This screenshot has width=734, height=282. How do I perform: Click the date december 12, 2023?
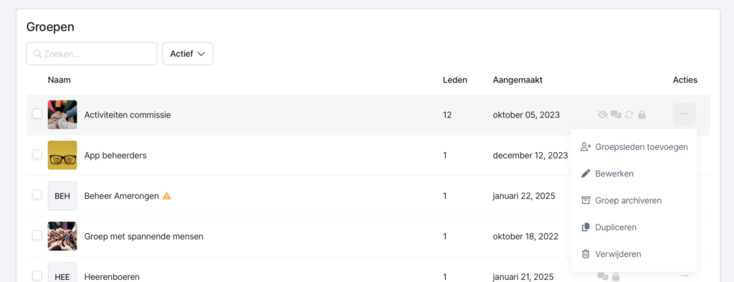click(530, 155)
